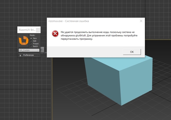The height and width of the screenshot is (120, 171).
Task: Click OK to dismiss the glut64.dll error
Action: pos(132,52)
